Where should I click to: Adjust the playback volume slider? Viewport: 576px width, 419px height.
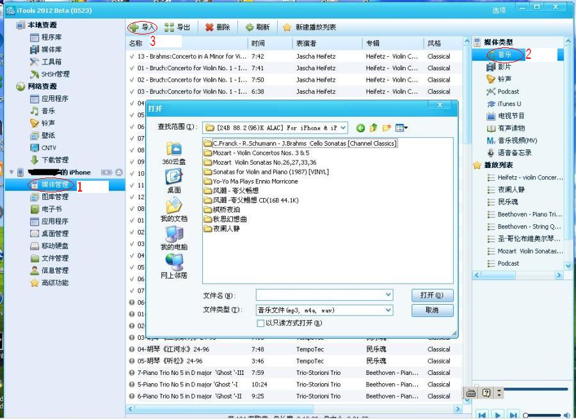point(543,415)
